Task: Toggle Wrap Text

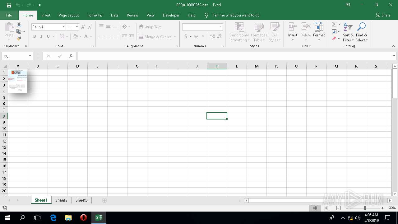Action: click(x=150, y=27)
